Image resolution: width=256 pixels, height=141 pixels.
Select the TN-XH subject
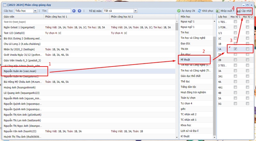tap(184, 49)
